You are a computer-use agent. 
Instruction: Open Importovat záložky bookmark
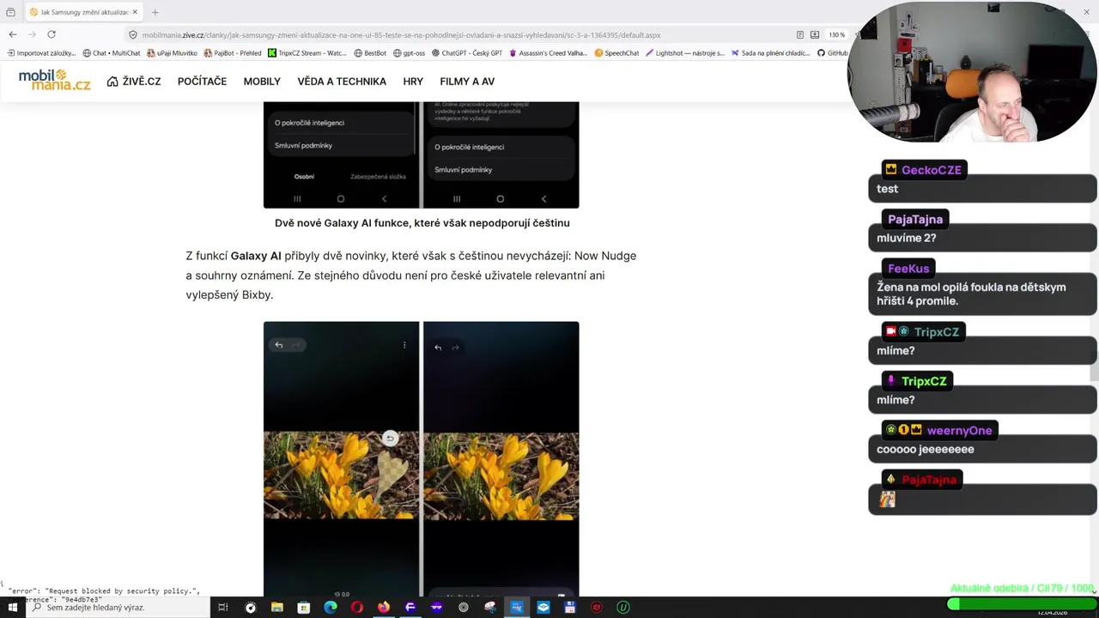(x=41, y=53)
